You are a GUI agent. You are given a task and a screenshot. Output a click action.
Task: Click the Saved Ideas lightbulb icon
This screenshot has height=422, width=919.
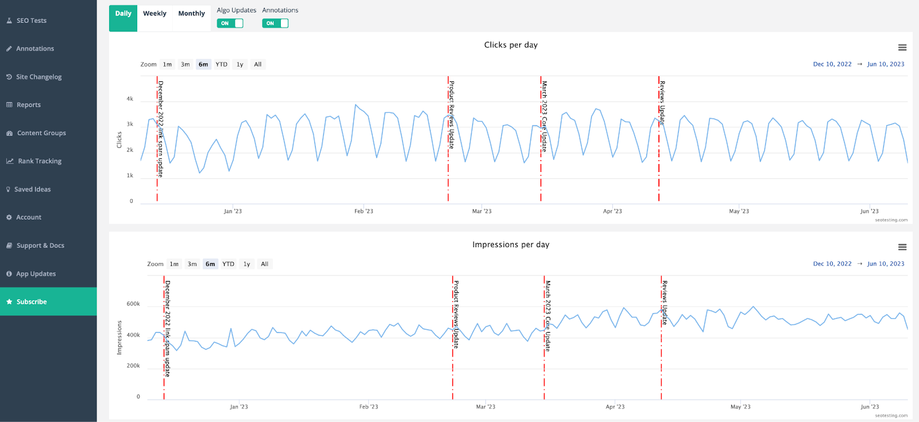coord(8,189)
